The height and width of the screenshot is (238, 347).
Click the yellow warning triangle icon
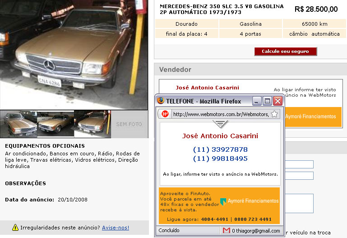[15, 227]
